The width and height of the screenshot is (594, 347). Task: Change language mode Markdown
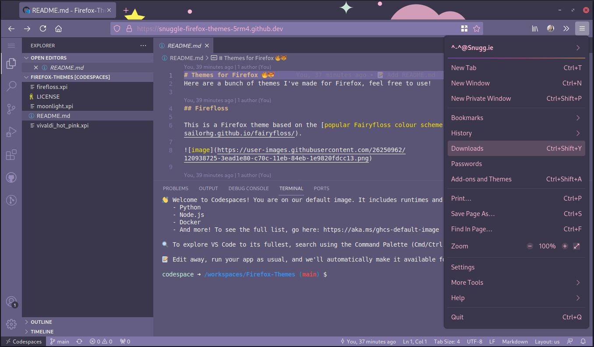tap(515, 341)
